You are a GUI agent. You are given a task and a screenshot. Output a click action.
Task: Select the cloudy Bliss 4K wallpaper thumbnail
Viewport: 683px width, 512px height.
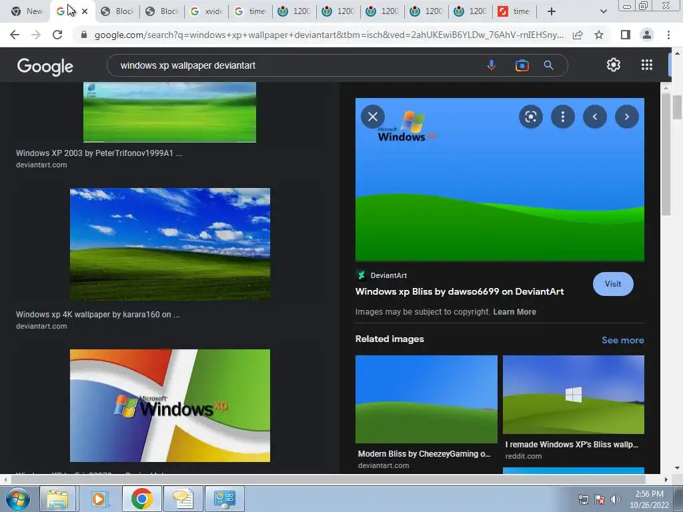point(170,244)
